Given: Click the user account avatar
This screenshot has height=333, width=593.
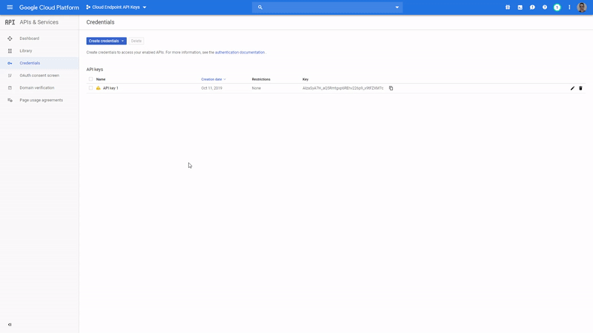Looking at the screenshot, I should [x=582, y=7].
